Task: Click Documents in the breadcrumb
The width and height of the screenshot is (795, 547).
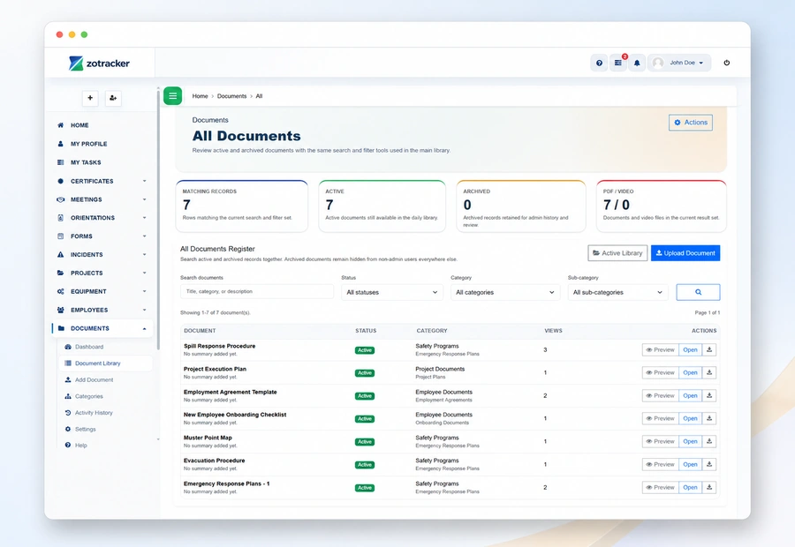Action: pos(231,96)
